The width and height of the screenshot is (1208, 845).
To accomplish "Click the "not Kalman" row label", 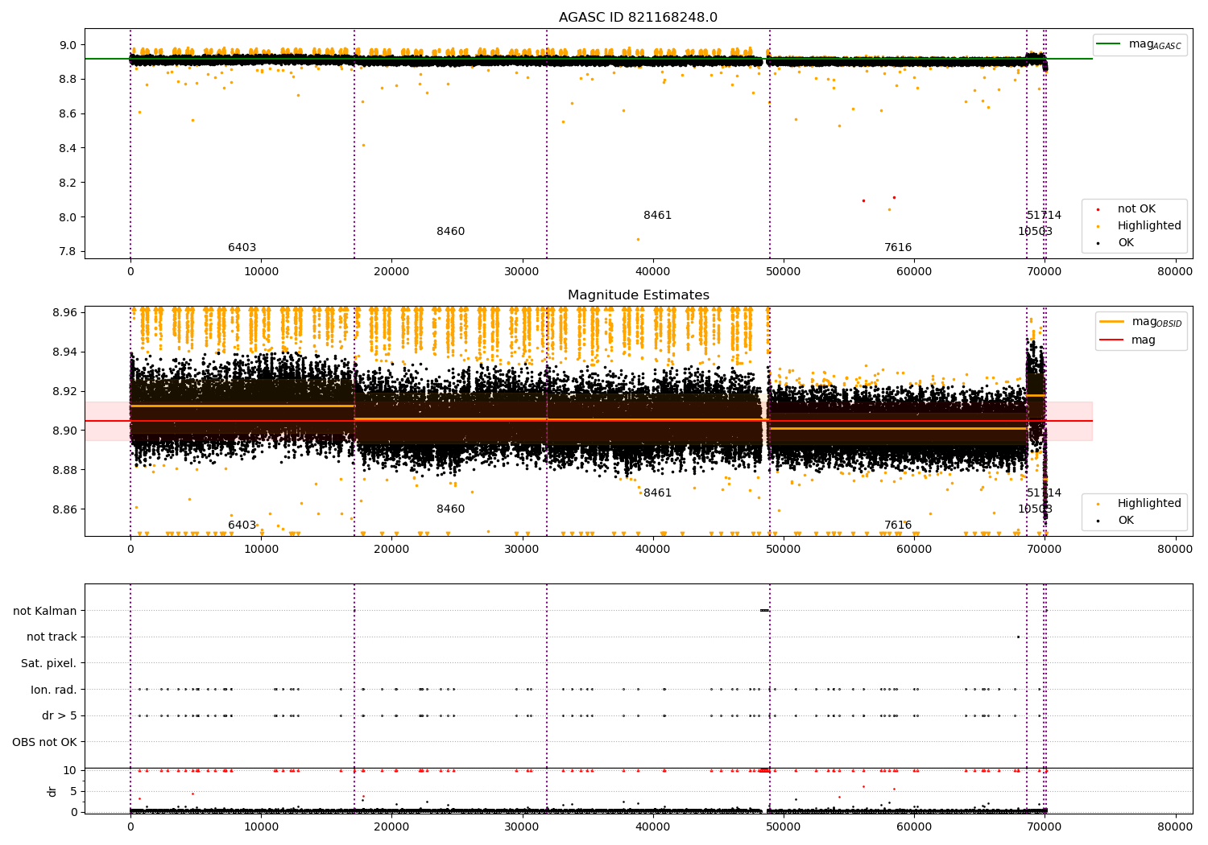I will pyautogui.click(x=45, y=611).
